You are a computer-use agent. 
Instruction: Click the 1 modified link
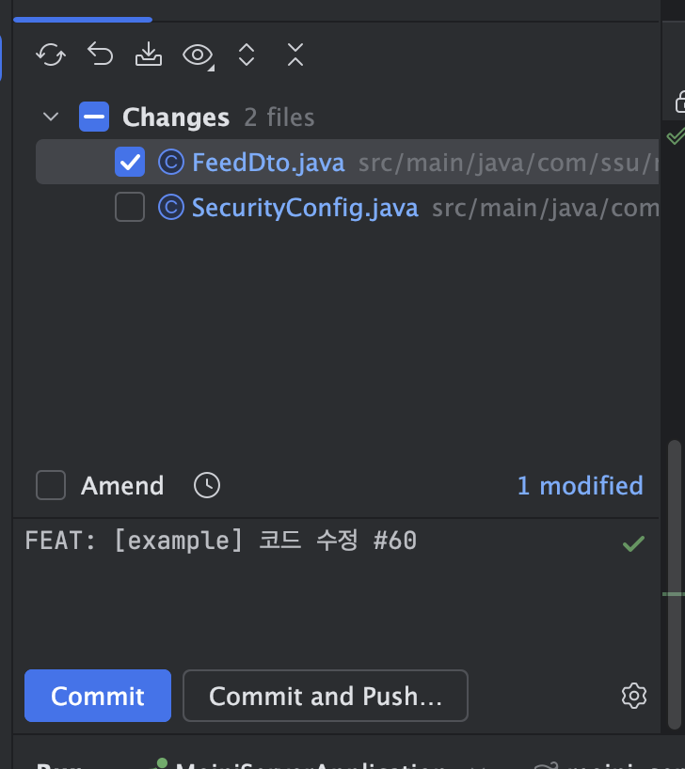pyautogui.click(x=580, y=485)
